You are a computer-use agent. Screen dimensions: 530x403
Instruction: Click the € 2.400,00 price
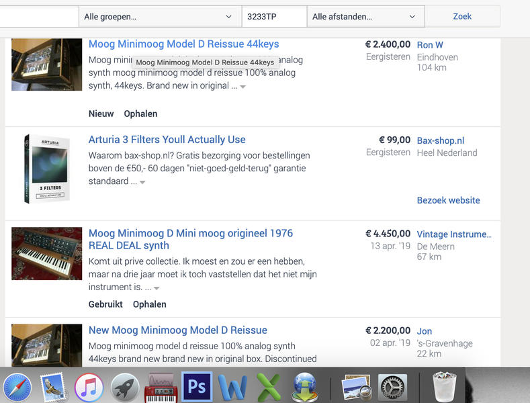(388, 44)
